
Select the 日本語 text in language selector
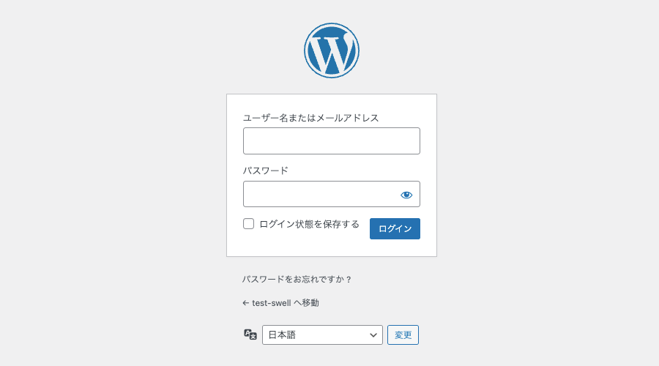[x=282, y=335]
